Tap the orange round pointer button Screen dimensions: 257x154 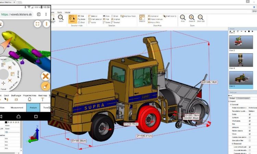[x=45, y=86]
